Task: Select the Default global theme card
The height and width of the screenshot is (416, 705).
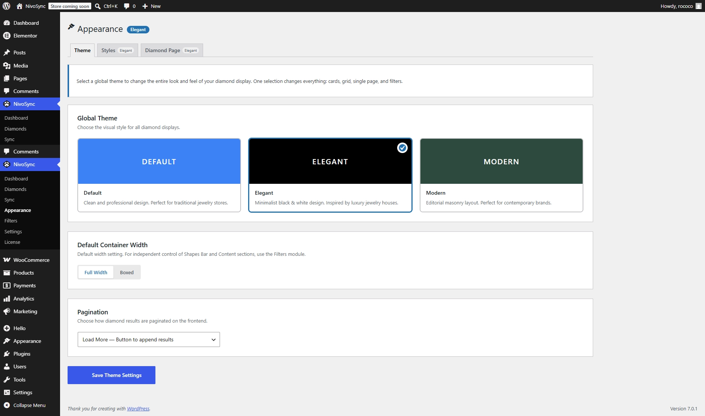Action: click(159, 175)
